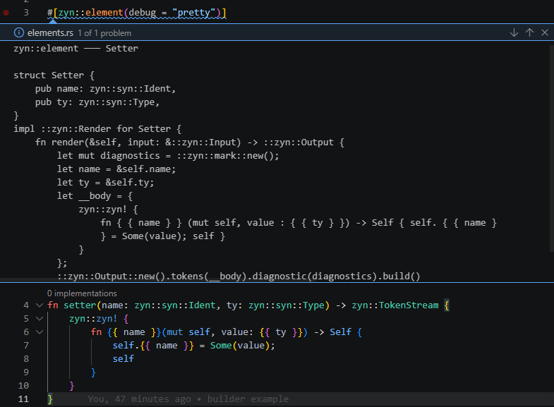Image resolution: width=554 pixels, height=407 pixels.
Task: Click 'zyn::TokenStream' return type on line 4
Action: point(395,305)
